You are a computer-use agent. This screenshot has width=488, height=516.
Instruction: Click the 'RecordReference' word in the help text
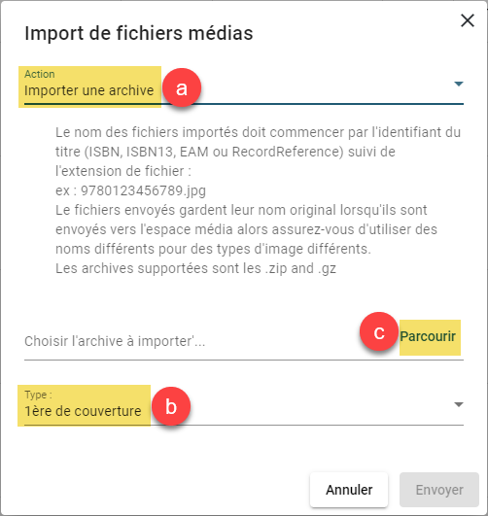[288, 152]
